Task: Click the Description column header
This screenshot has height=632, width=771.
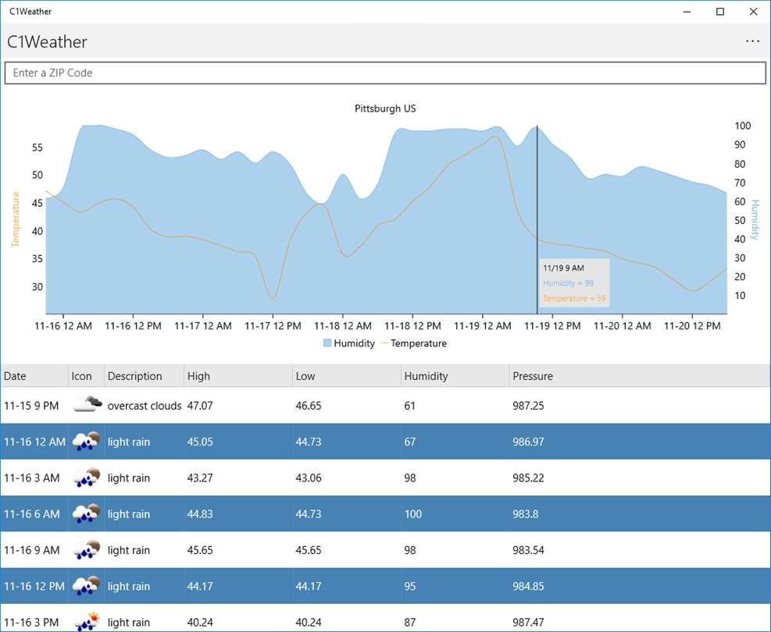Action: click(144, 375)
